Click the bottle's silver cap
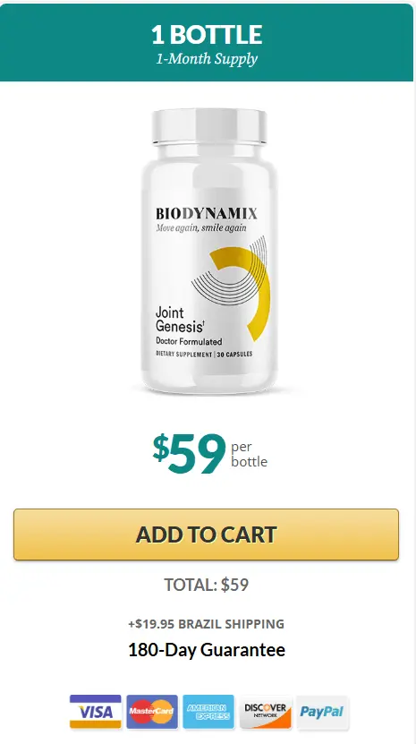The image size is (416, 744). pos(209,125)
